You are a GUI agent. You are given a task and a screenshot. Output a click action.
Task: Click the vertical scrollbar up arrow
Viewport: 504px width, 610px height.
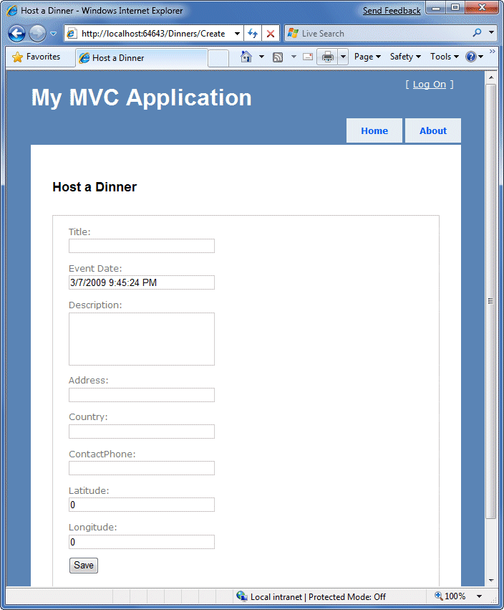491,77
